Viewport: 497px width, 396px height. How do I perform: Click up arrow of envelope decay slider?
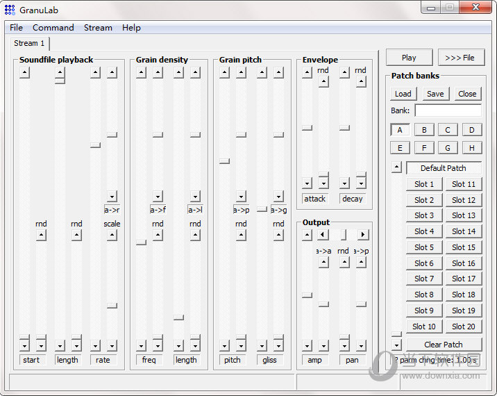point(344,73)
